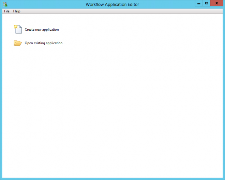This screenshot has height=180, width=225.
Task: Minimize the Workflow Application Editor window
Action: pos(199,3)
